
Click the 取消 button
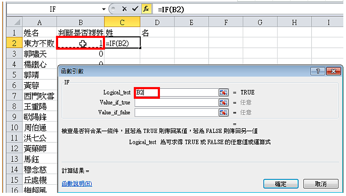tap(320, 184)
